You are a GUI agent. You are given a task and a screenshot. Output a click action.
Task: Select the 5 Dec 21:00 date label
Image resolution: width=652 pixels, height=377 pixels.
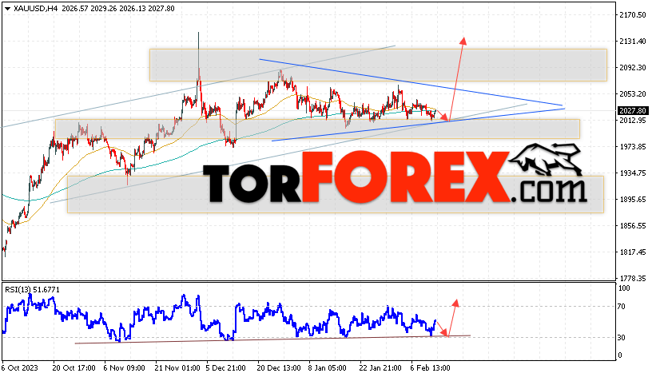pos(226,368)
